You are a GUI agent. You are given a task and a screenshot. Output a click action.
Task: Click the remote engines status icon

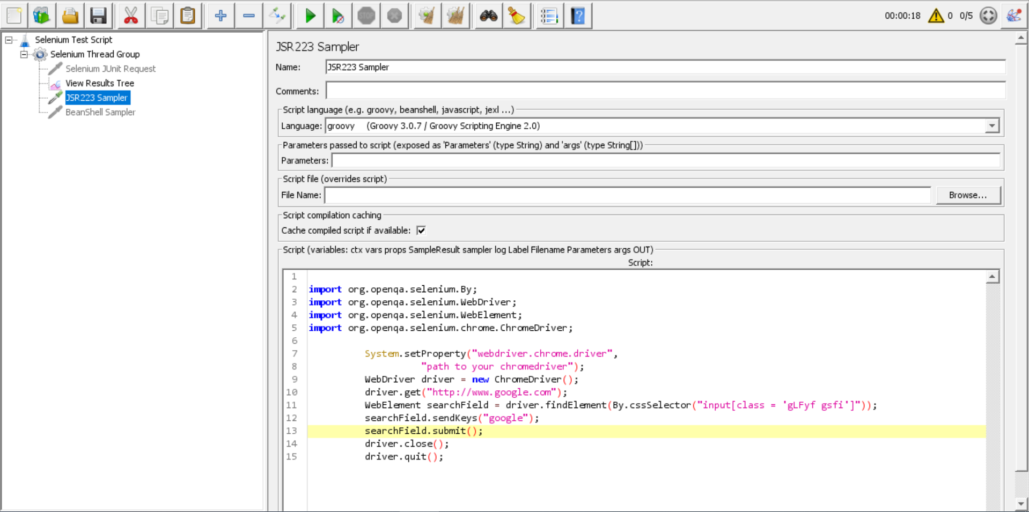click(x=988, y=16)
